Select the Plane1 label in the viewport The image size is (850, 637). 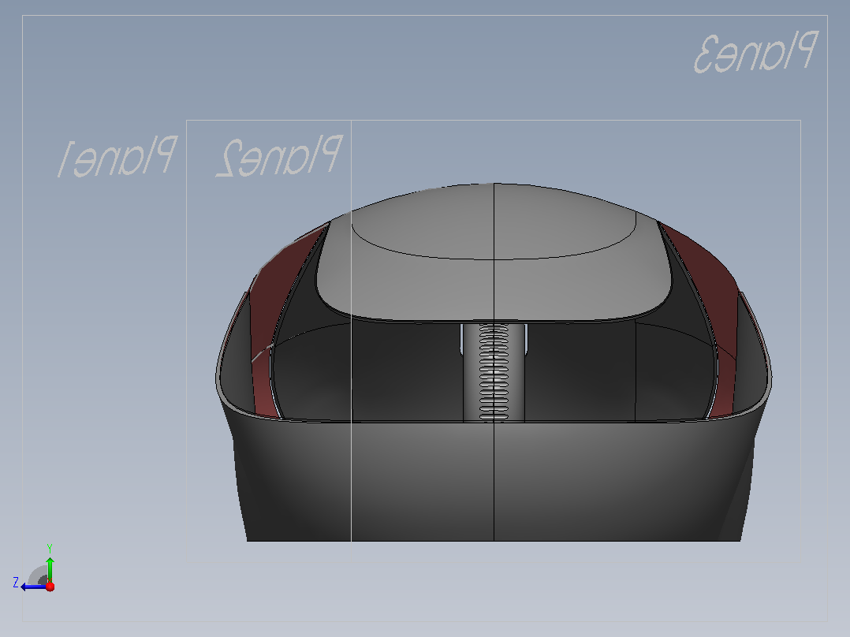tap(117, 157)
